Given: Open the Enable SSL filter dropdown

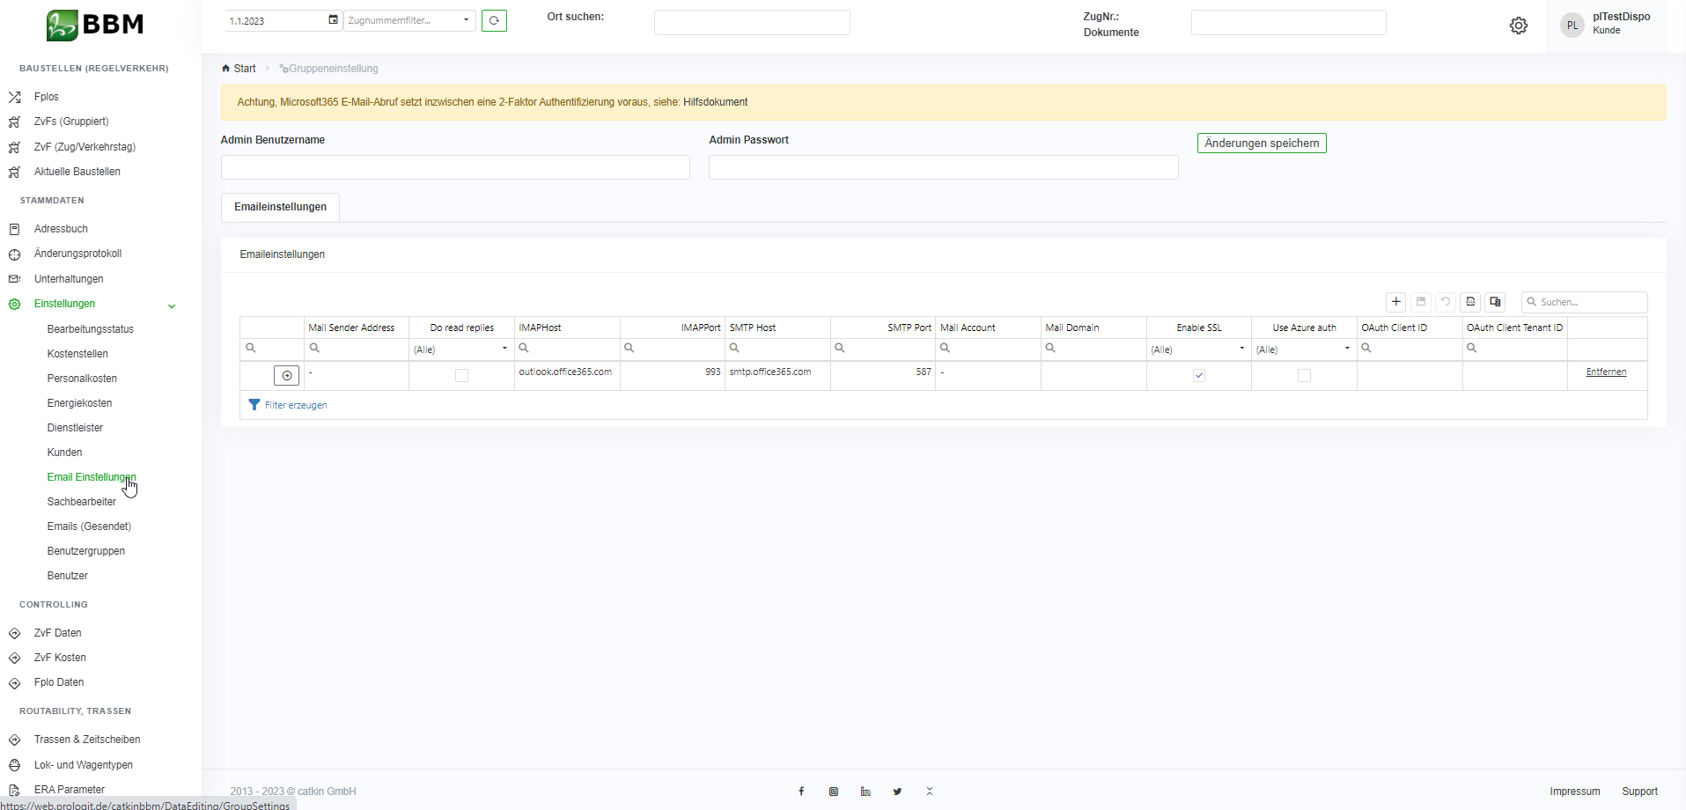Looking at the screenshot, I should click(x=1198, y=350).
